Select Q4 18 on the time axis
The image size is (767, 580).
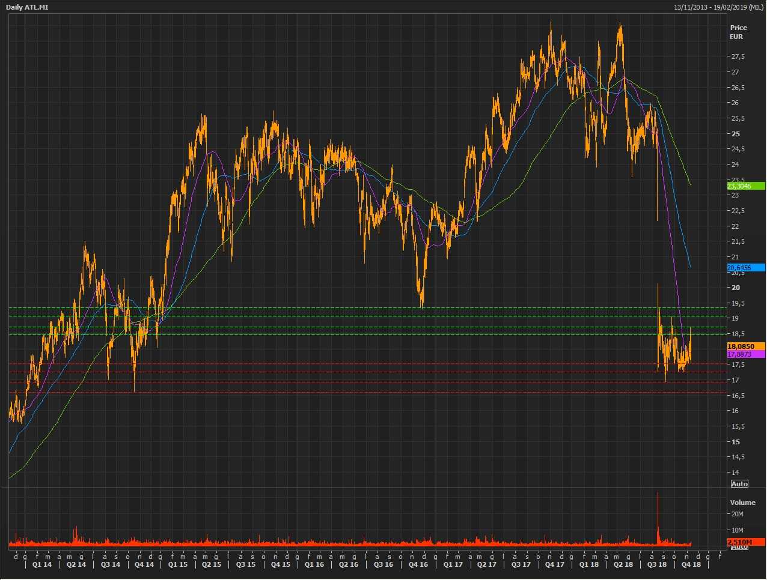click(x=691, y=564)
